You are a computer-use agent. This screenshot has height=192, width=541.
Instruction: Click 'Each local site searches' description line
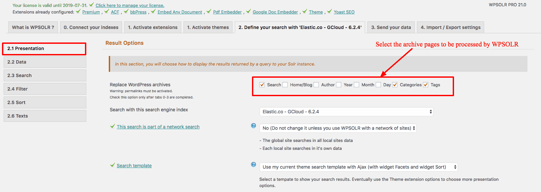[301, 148]
